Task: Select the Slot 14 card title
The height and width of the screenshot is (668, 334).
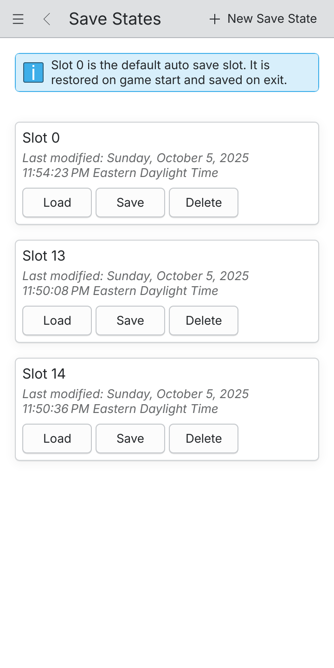Action: pos(44,374)
